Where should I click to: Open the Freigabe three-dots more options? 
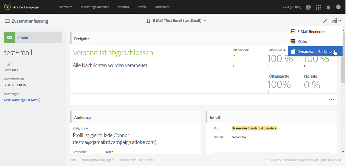coord(331,100)
